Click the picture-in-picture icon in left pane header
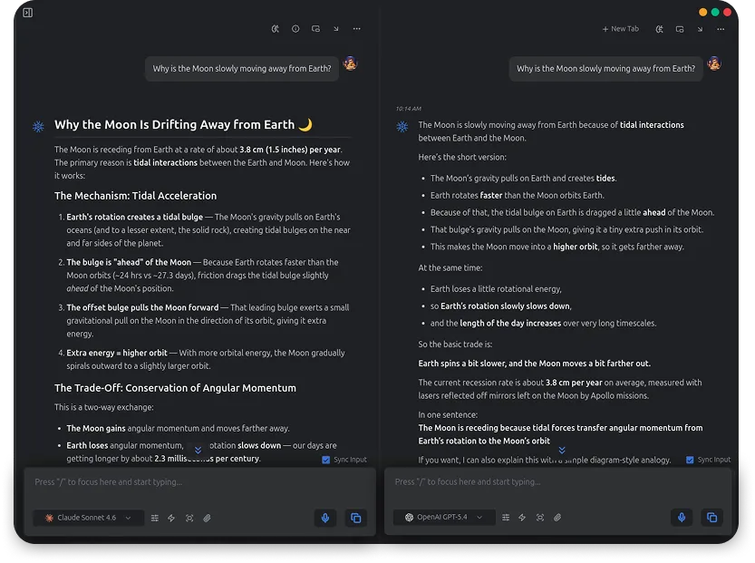The width and height of the screenshot is (755, 563). point(315,29)
